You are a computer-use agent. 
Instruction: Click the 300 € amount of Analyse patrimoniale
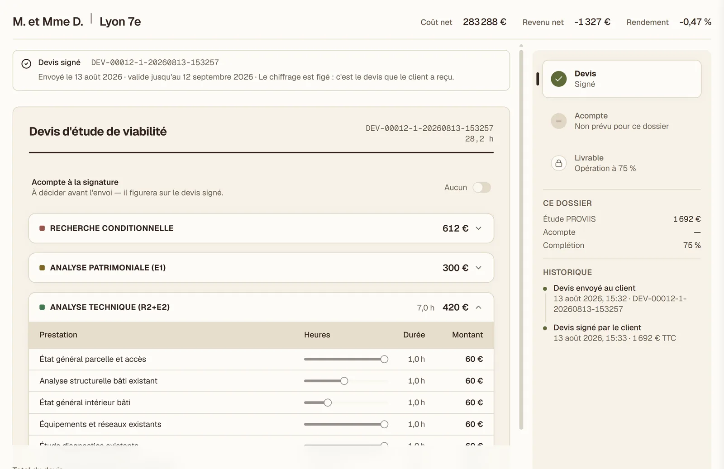(x=455, y=268)
